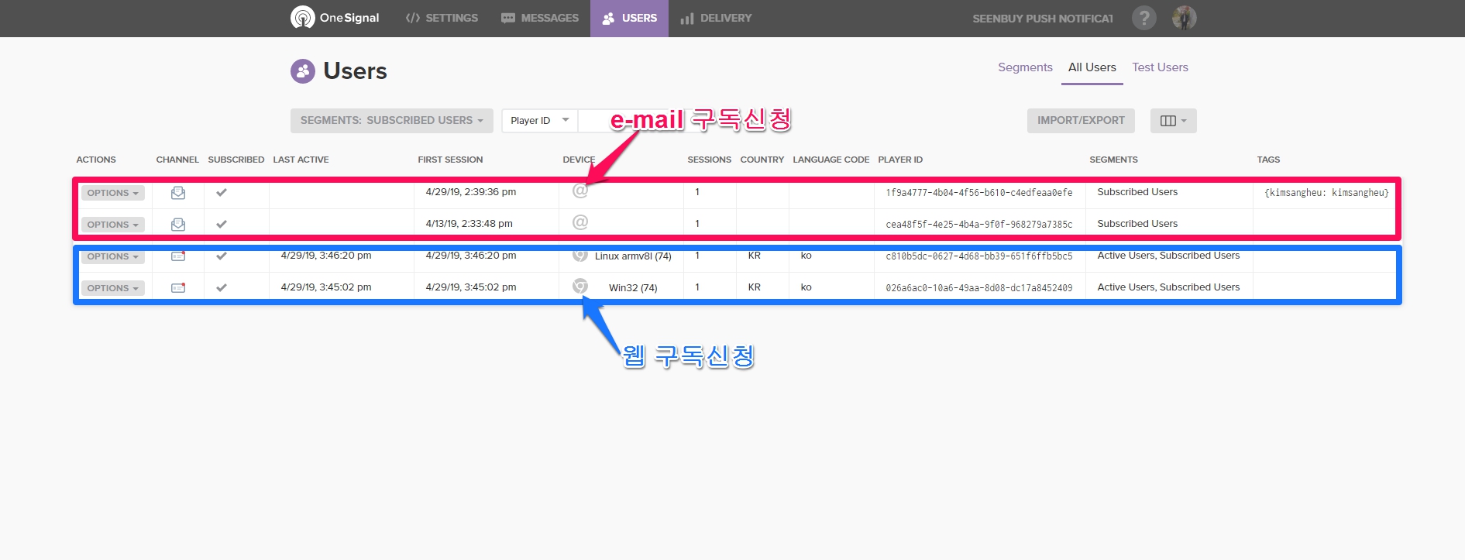This screenshot has width=1465, height=560.
Task: Click the subscribed checkmark in first row
Action: [x=222, y=193]
